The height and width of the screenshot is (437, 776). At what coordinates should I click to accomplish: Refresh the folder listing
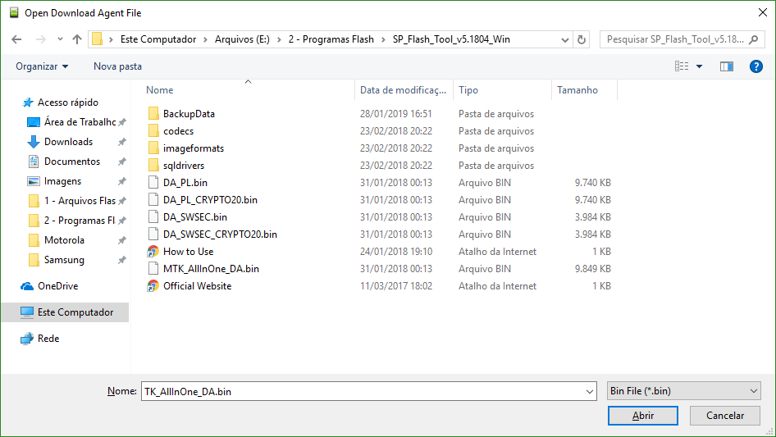pyautogui.click(x=582, y=39)
